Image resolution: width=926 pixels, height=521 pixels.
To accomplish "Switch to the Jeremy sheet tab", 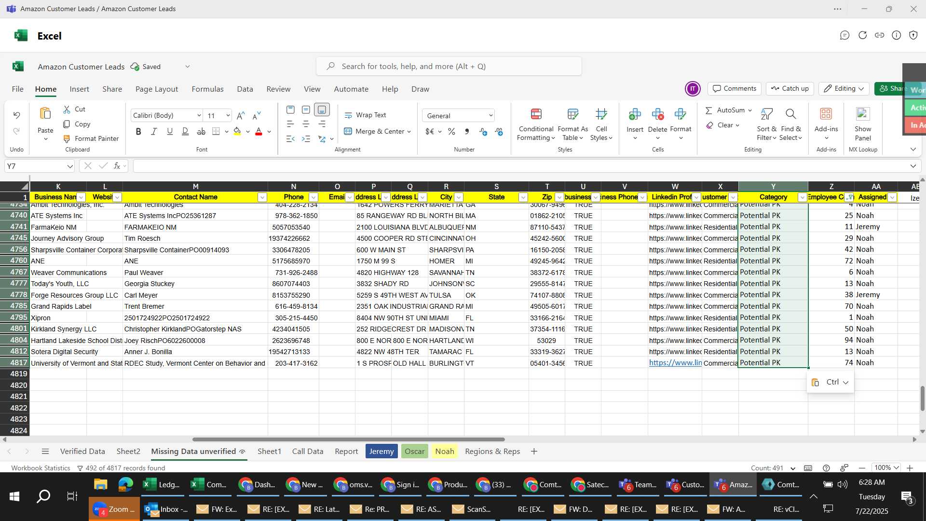I will pos(381,452).
